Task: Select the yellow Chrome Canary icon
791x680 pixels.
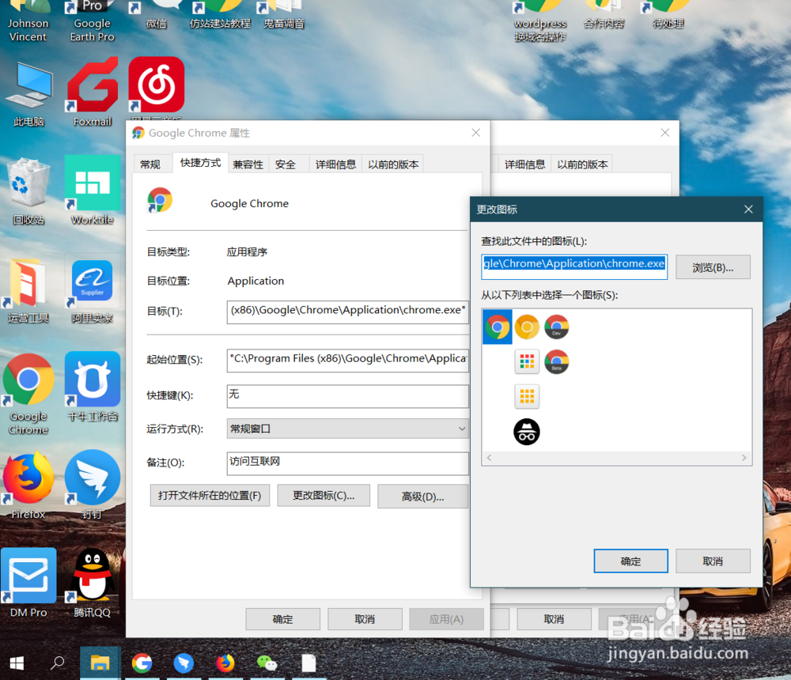Action: [x=527, y=327]
